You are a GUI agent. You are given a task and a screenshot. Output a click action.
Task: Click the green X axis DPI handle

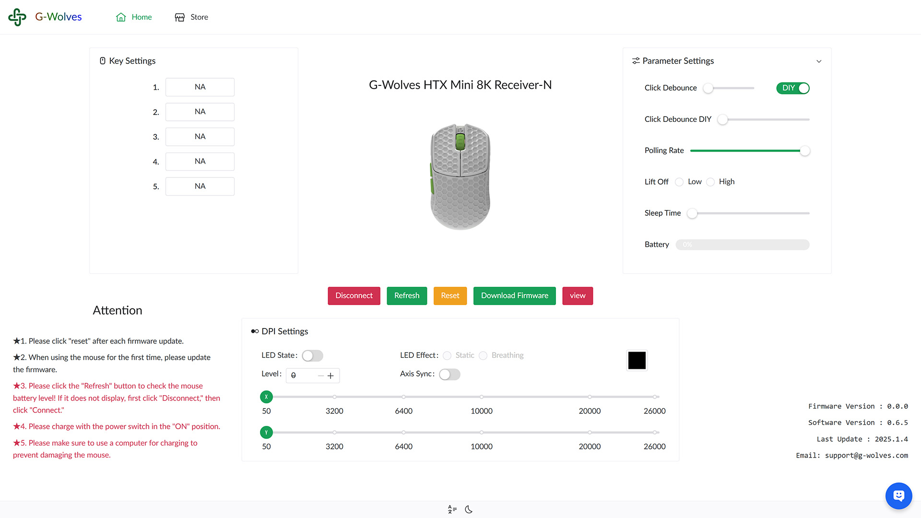(266, 397)
